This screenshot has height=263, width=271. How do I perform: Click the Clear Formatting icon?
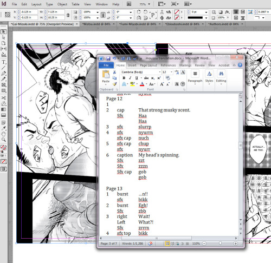tap(167, 78)
